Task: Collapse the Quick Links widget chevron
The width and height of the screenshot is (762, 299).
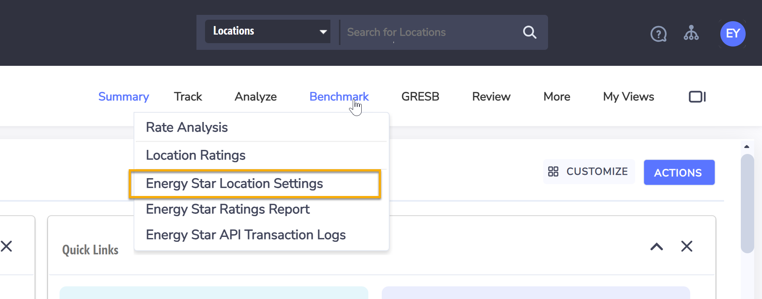Action: click(x=657, y=246)
